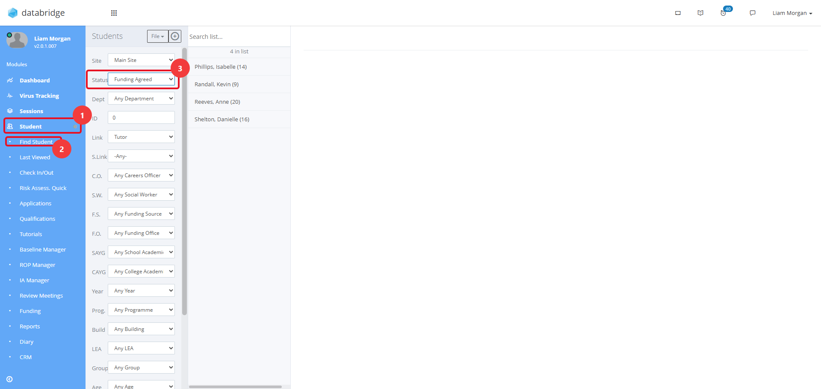Open Last Viewed submenu item
Viewport: 821px width, 389px height.
(35, 157)
